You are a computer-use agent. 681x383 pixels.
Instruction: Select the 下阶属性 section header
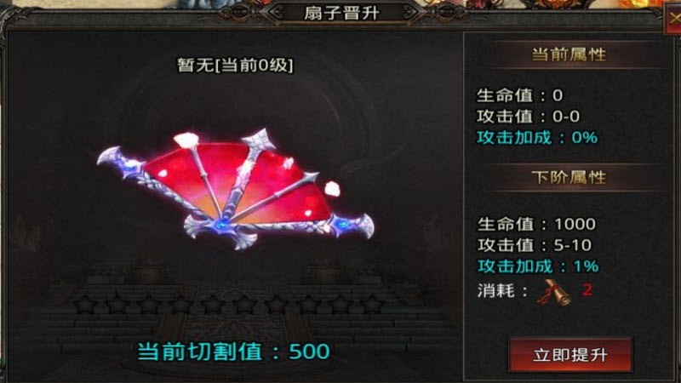[569, 177]
